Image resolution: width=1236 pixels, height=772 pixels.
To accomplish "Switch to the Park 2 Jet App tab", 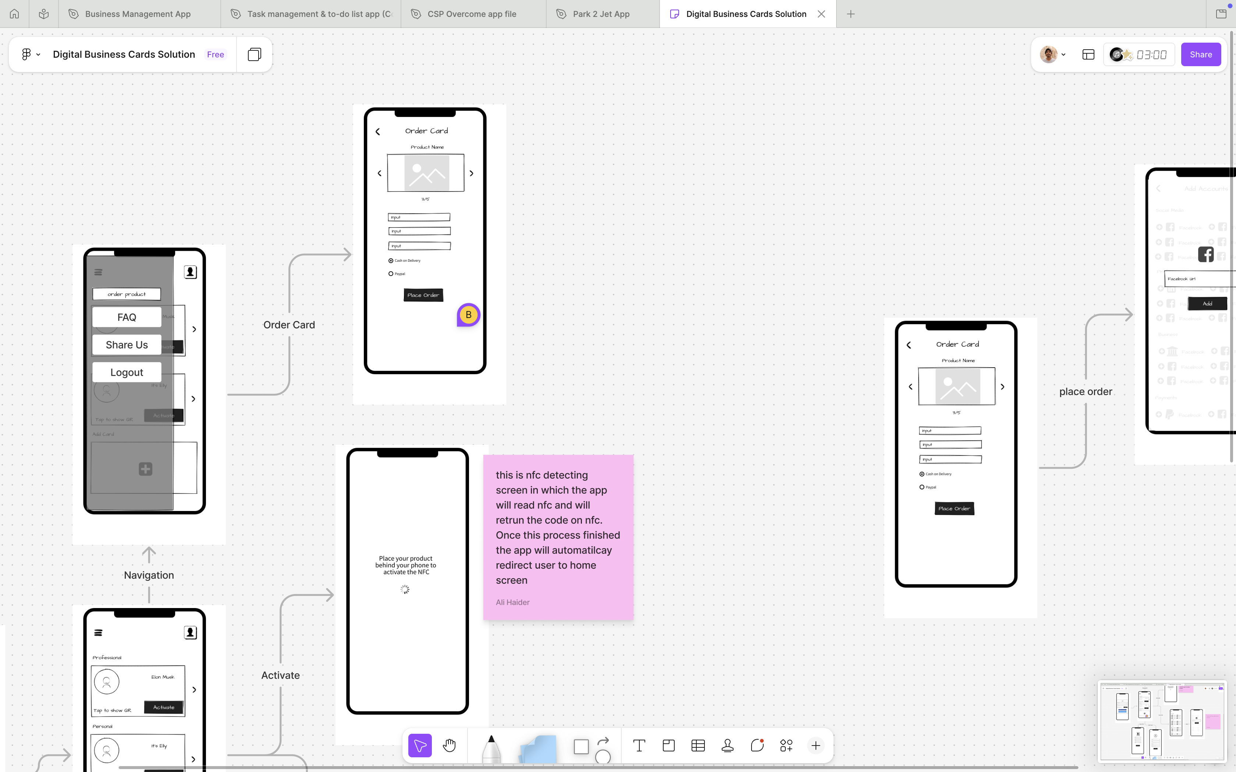I will pyautogui.click(x=603, y=14).
